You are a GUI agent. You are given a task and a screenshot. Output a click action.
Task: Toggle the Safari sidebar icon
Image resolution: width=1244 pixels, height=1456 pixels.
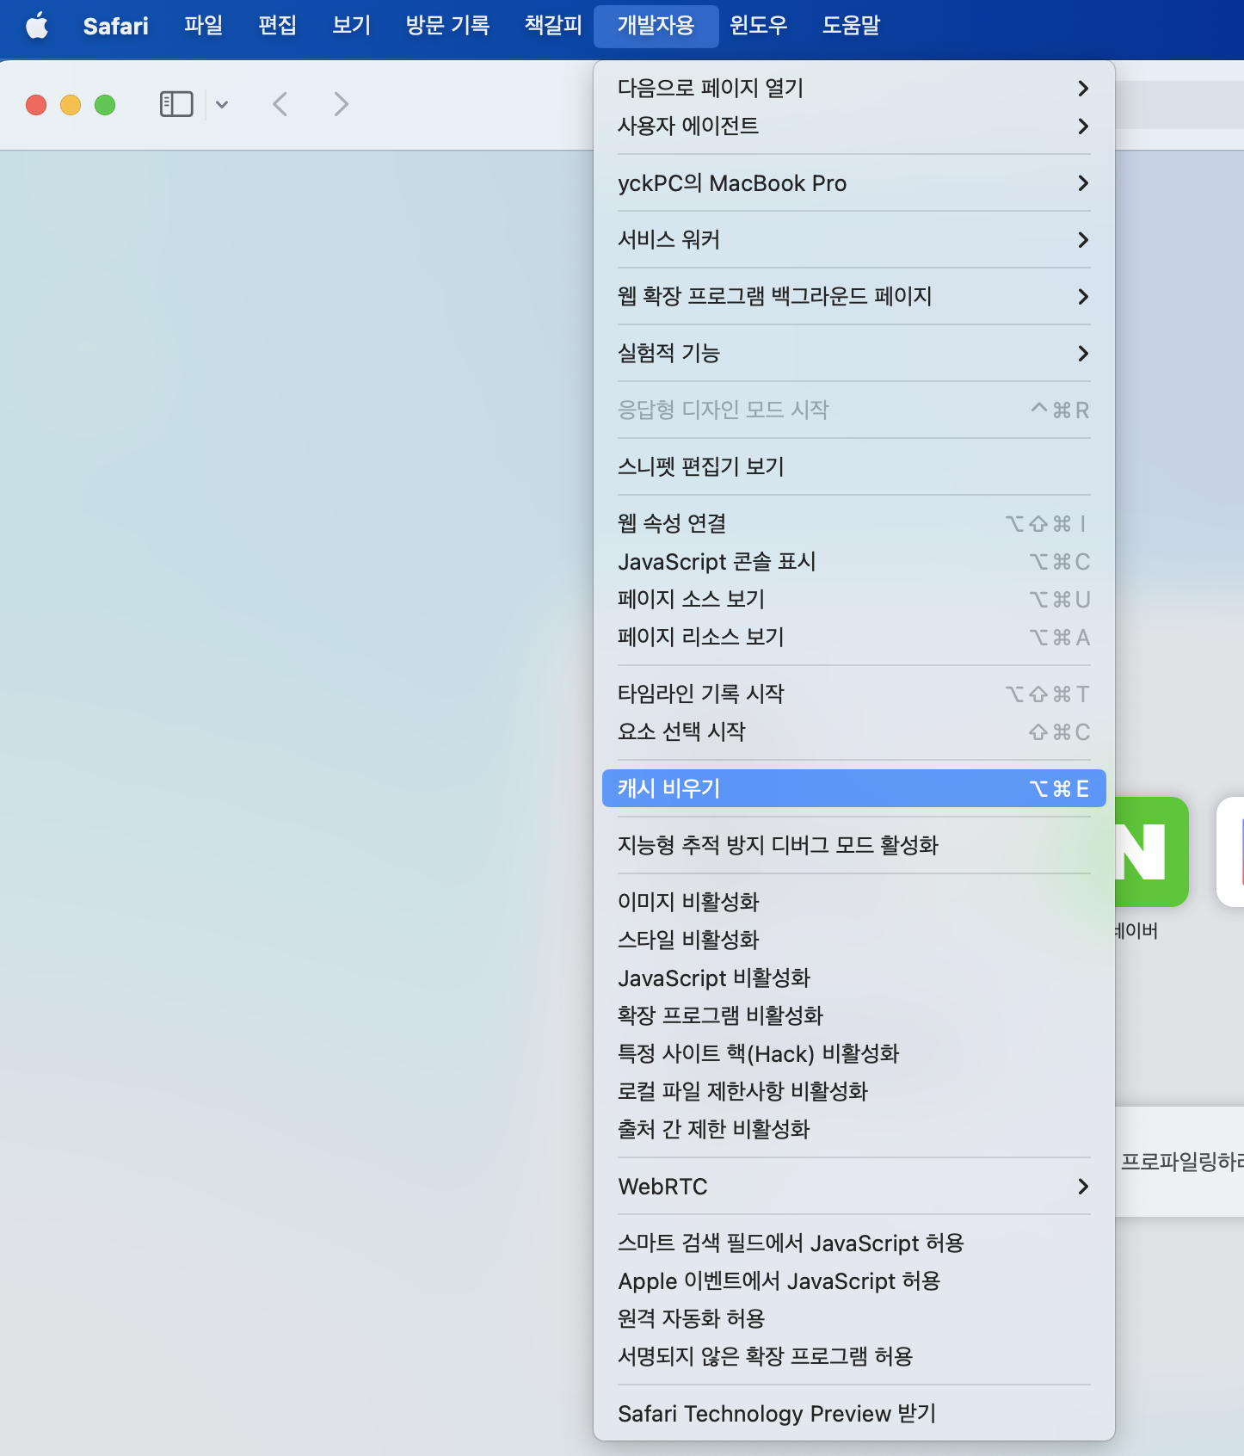pos(176,104)
